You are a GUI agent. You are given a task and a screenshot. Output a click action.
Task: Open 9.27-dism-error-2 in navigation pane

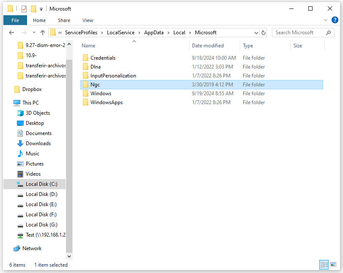(41, 45)
